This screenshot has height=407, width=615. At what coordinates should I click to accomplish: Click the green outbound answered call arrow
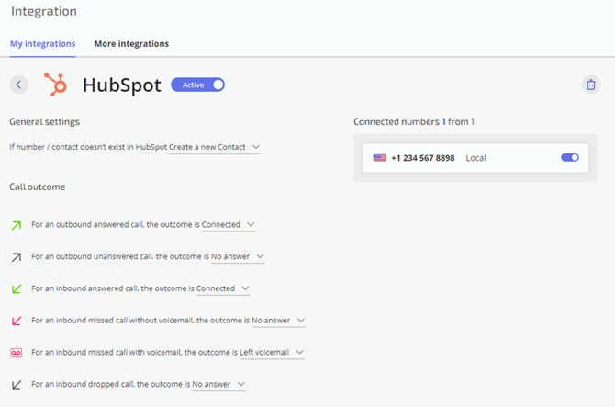click(17, 225)
